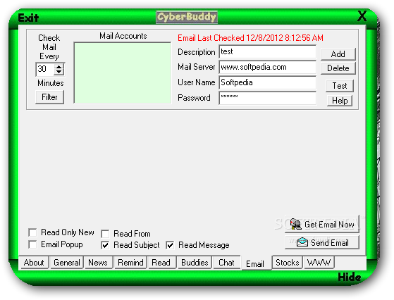Toggle Read From checkbox
The height and width of the screenshot is (300, 394).
(105, 234)
